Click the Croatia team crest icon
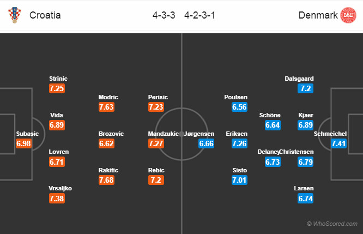 point(14,15)
